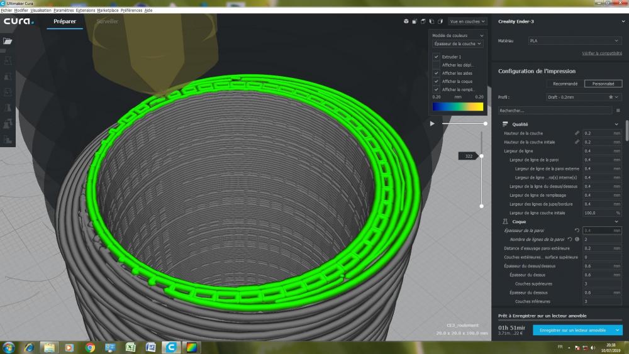The image size is (629, 354).
Task: Toggle Afficher le remplissage checkbox
Action: pyautogui.click(x=436, y=89)
